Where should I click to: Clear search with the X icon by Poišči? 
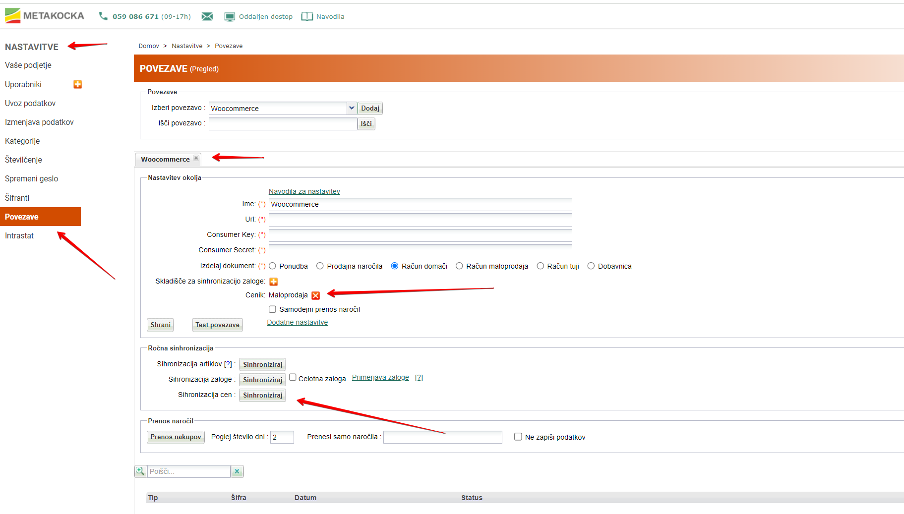click(237, 471)
